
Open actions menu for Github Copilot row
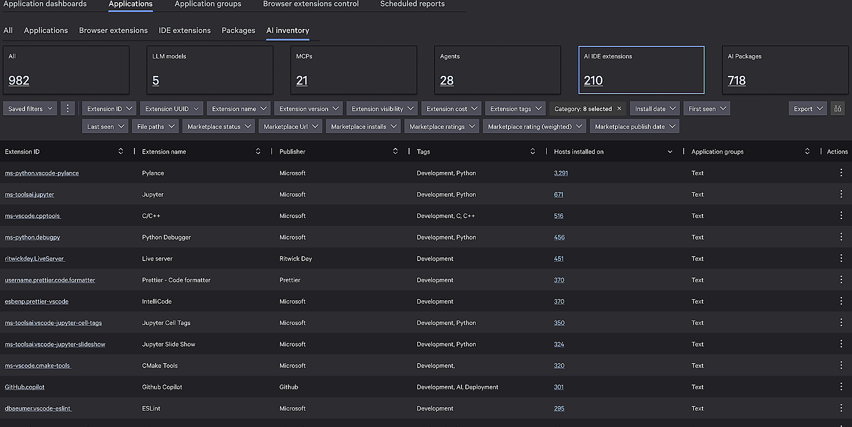(x=841, y=387)
